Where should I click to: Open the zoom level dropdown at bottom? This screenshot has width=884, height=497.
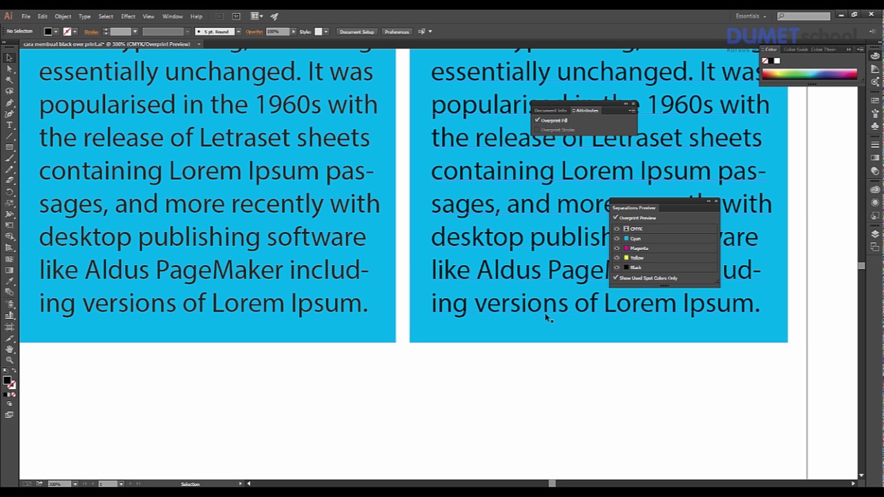75,484
